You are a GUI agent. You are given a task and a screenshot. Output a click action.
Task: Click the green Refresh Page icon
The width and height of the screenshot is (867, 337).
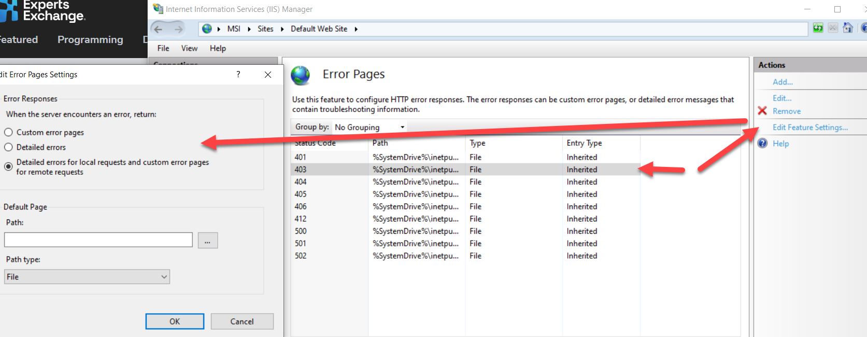click(x=818, y=28)
